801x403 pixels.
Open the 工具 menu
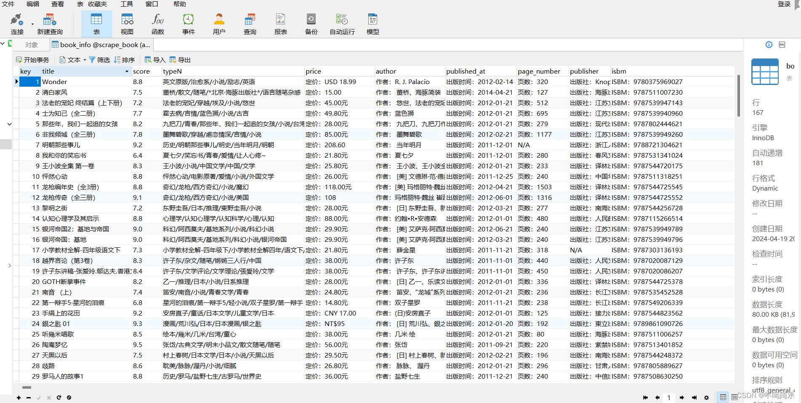[x=127, y=4]
